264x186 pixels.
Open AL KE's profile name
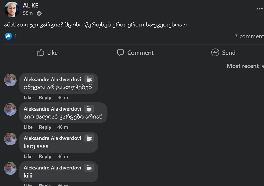point(30,5)
